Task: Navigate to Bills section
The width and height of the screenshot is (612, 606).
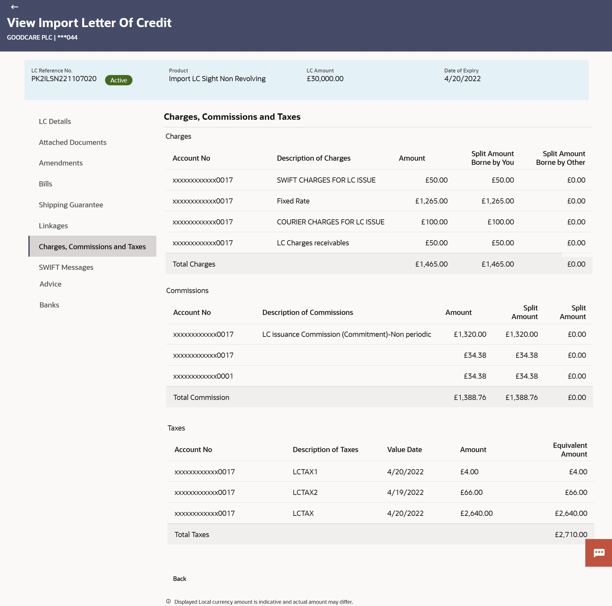Action: click(x=45, y=184)
